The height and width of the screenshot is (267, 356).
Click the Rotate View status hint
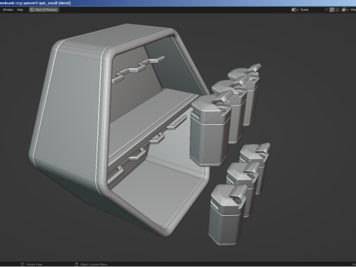coord(32,264)
